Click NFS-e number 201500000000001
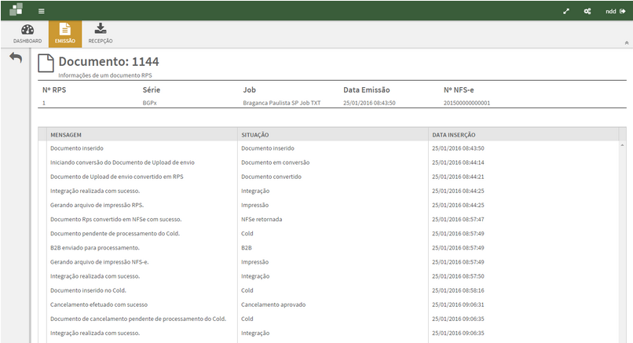Screen dimensions: 633x343 (467, 103)
